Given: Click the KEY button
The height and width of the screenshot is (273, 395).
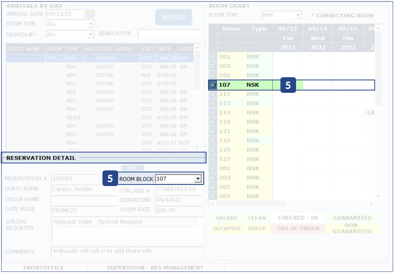Looking at the screenshot, I should point(133,168).
